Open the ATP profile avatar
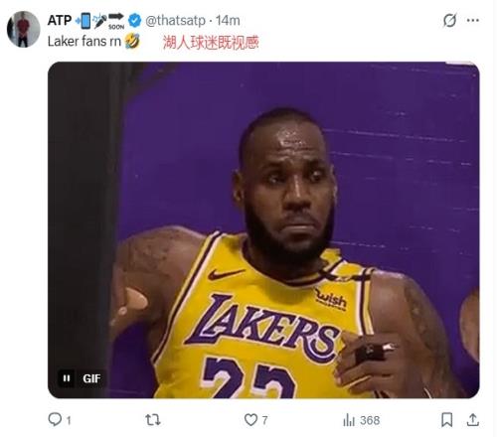 [x=23, y=29]
